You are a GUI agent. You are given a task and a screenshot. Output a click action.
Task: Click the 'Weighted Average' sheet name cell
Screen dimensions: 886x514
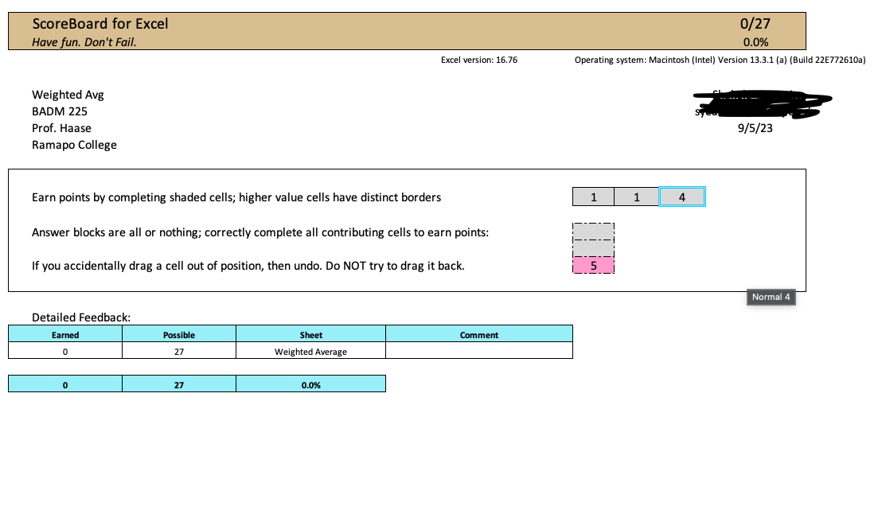(310, 352)
